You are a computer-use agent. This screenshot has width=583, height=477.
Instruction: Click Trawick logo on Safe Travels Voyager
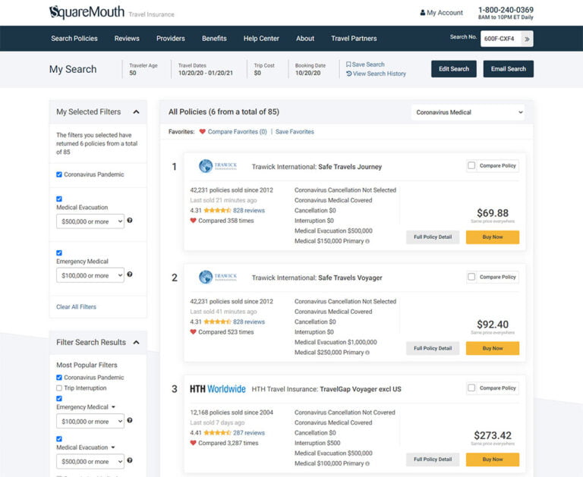click(x=218, y=277)
